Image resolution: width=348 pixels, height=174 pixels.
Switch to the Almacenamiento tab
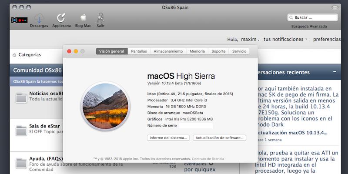click(x=168, y=51)
